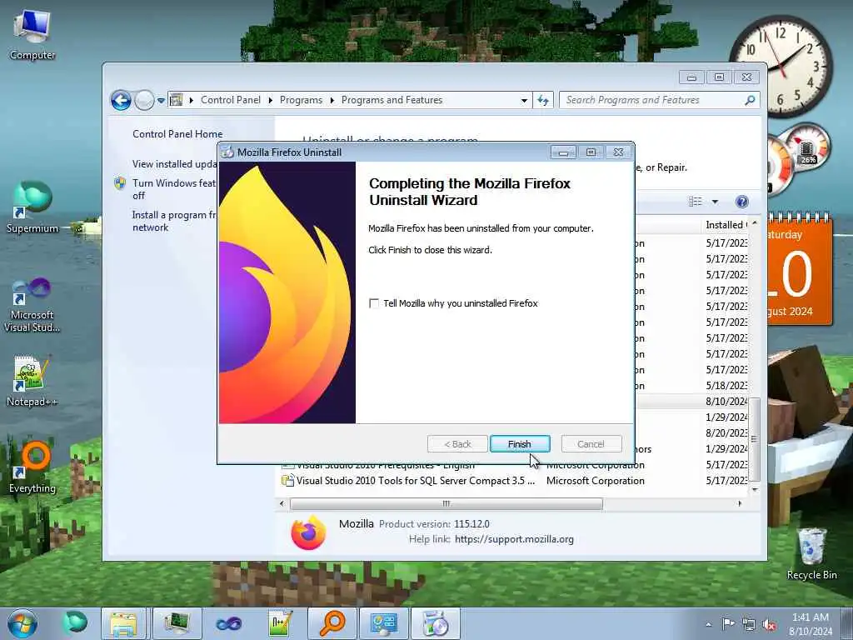Click the Visual Studio infinity taskbar icon
The image size is (853, 640).
pyautogui.click(x=229, y=623)
